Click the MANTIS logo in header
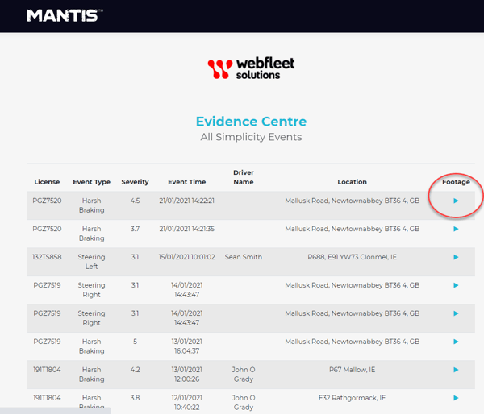Viewport: 484px width, 414px height. pyautogui.click(x=65, y=15)
